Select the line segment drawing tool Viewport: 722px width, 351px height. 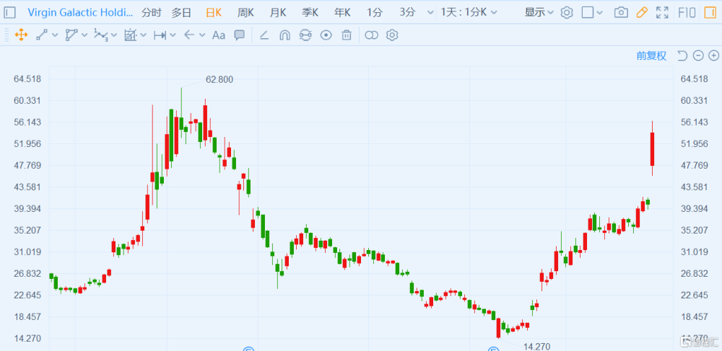point(42,35)
